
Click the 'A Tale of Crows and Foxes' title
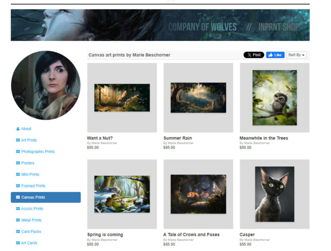[191, 235]
